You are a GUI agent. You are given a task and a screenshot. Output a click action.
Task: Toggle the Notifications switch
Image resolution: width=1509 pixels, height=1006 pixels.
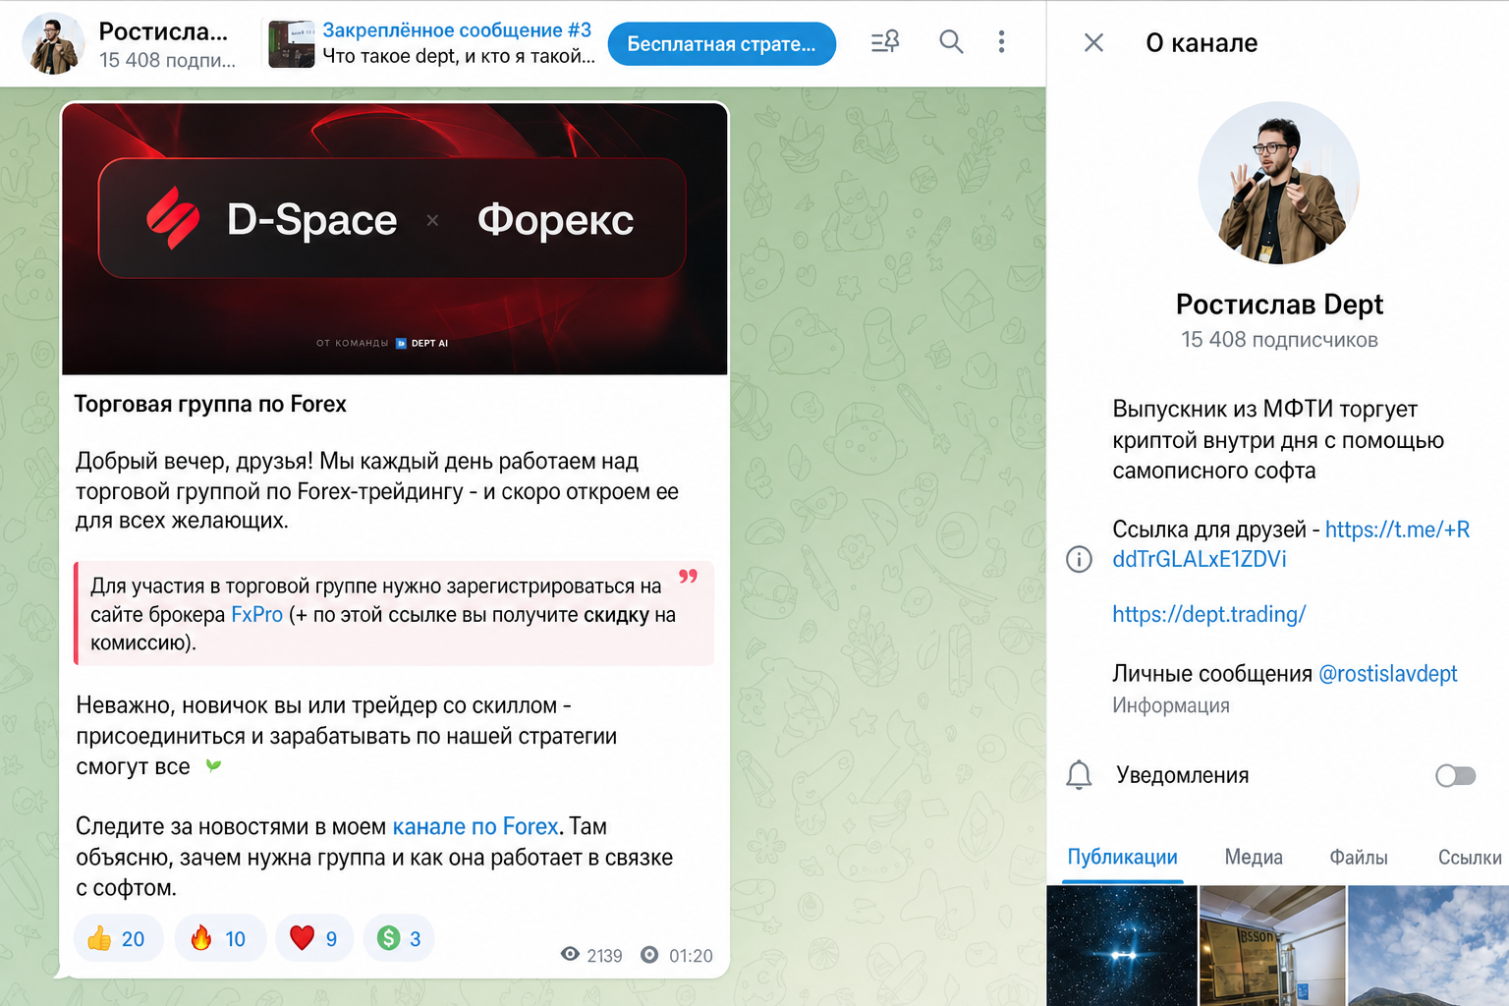(x=1455, y=775)
